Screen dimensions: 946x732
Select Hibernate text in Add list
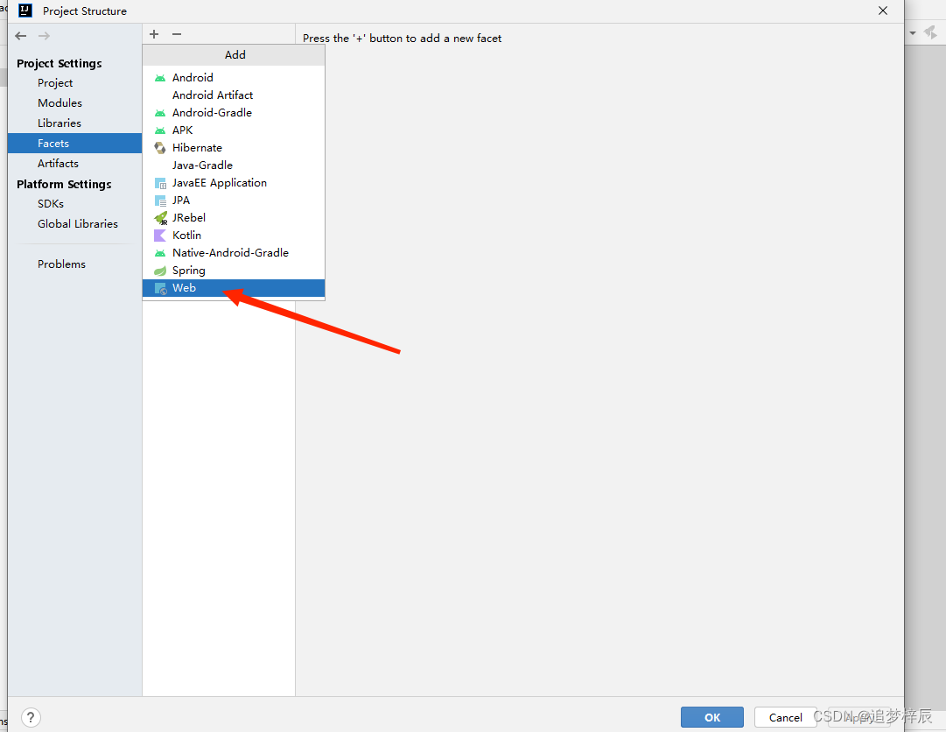click(x=197, y=148)
